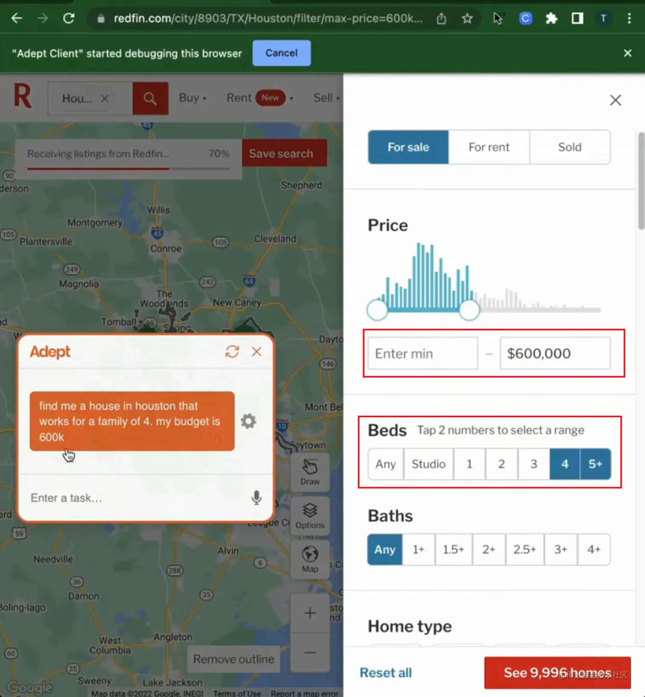Dismiss the debugging notification bar
This screenshot has width=645, height=697.
pos(628,53)
